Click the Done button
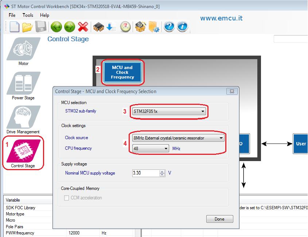 [219, 219]
